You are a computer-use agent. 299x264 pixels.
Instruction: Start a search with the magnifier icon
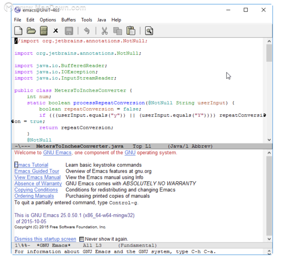click(149, 31)
